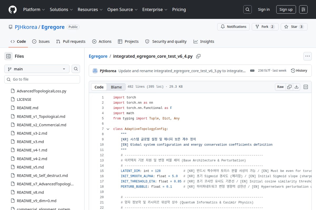Open the 2361b7f commit hash
Image resolution: width=316 pixels, height=210 pixels.
pyautogui.click(x=264, y=71)
